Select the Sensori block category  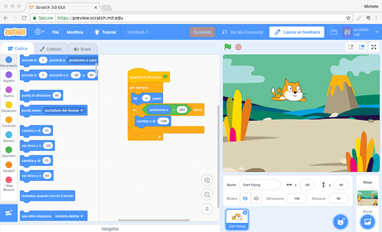(x=9, y=137)
